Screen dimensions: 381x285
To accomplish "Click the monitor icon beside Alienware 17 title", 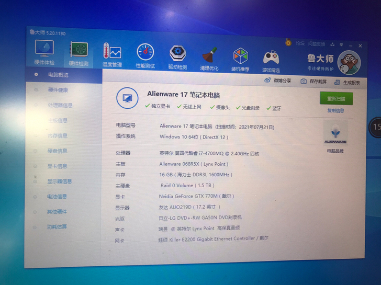I will click(x=127, y=98).
